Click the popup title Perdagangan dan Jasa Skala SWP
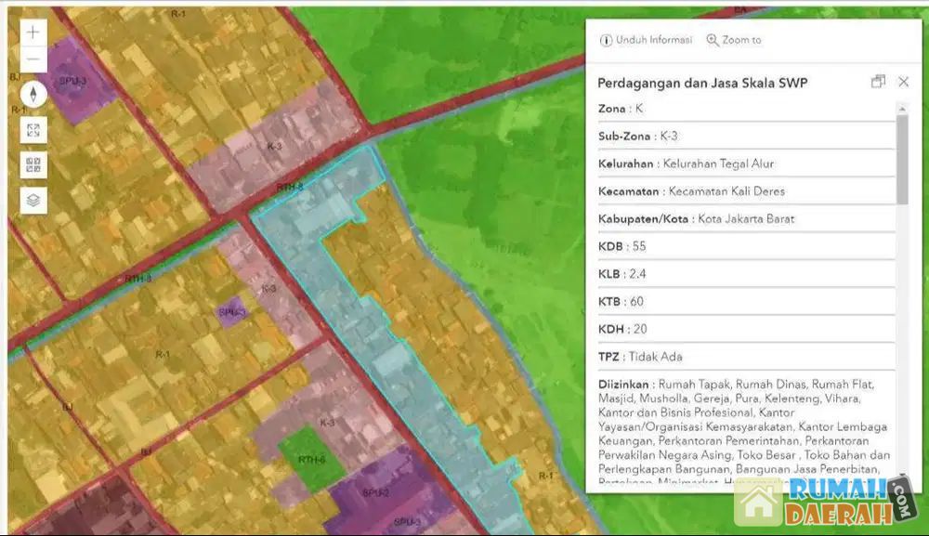This screenshot has width=929, height=536. [x=702, y=83]
